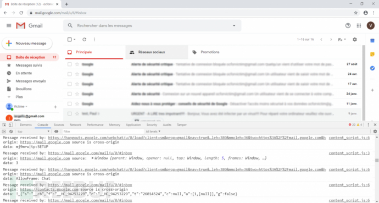This screenshot has width=379, height=203.
Task: Check the message dated 17 avr.
Action: 70,84
